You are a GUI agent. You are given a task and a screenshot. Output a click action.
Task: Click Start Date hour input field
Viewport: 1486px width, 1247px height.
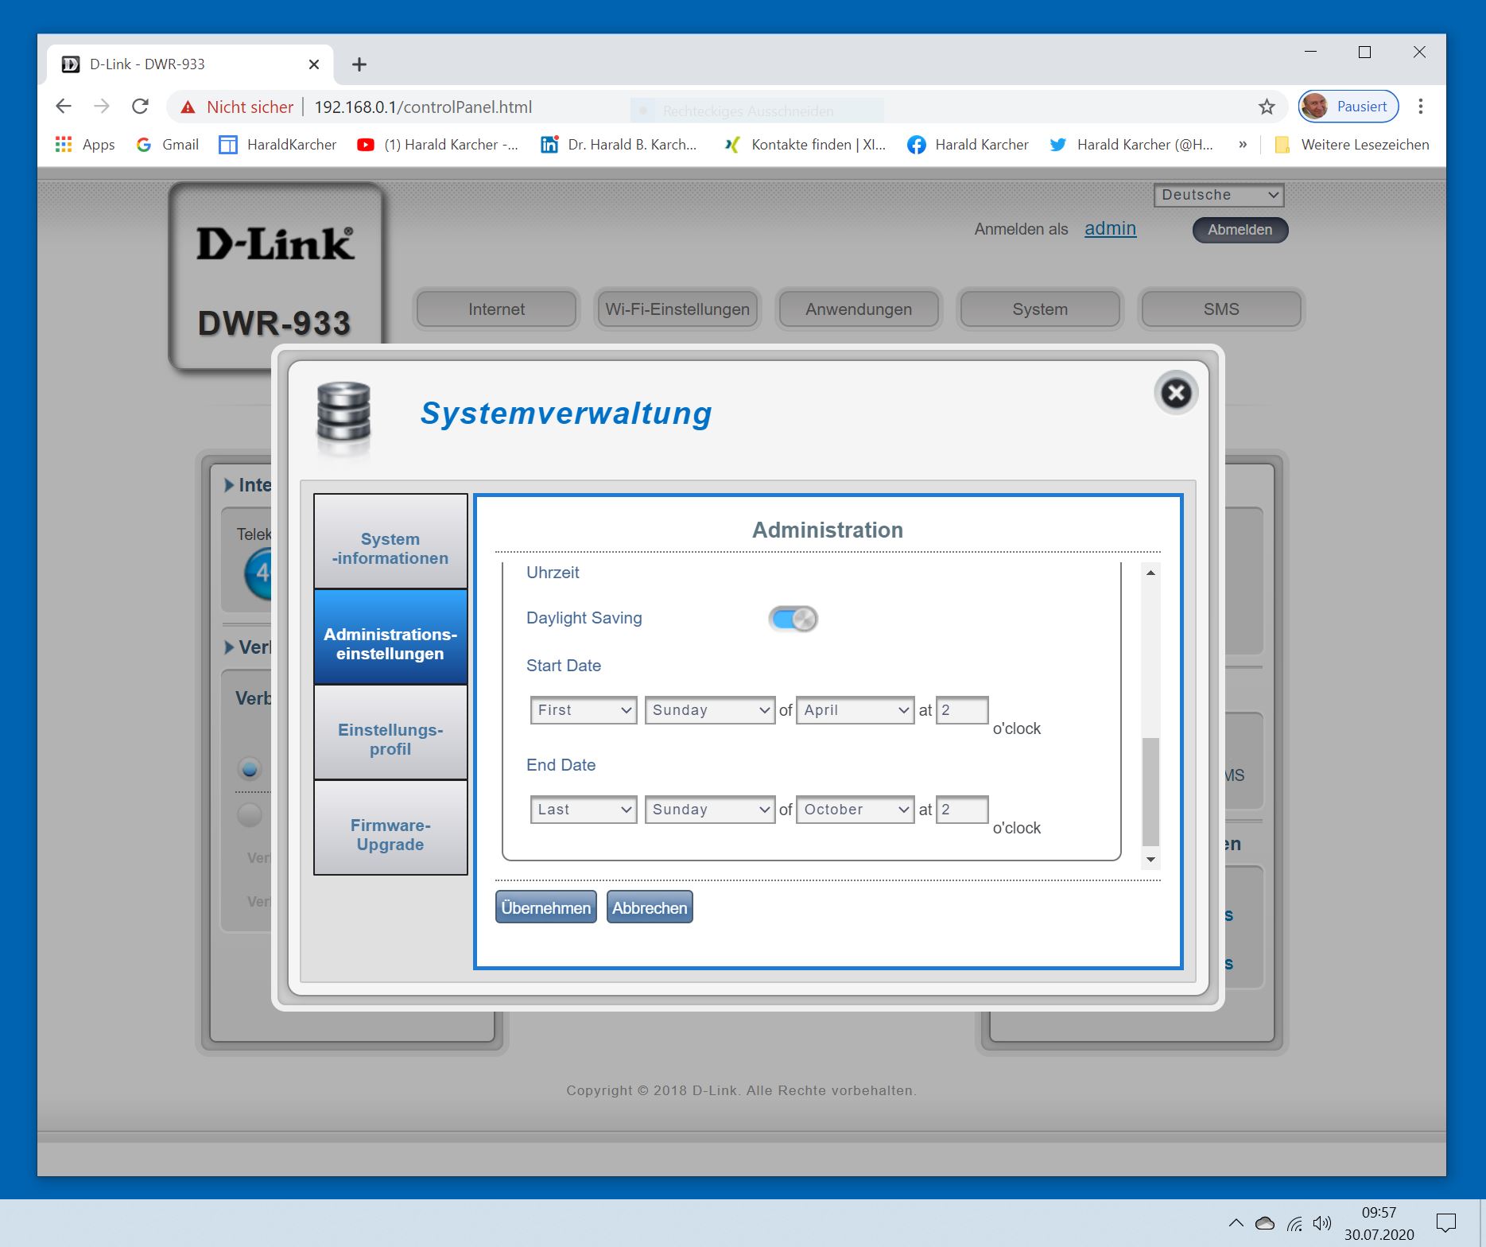(x=962, y=710)
